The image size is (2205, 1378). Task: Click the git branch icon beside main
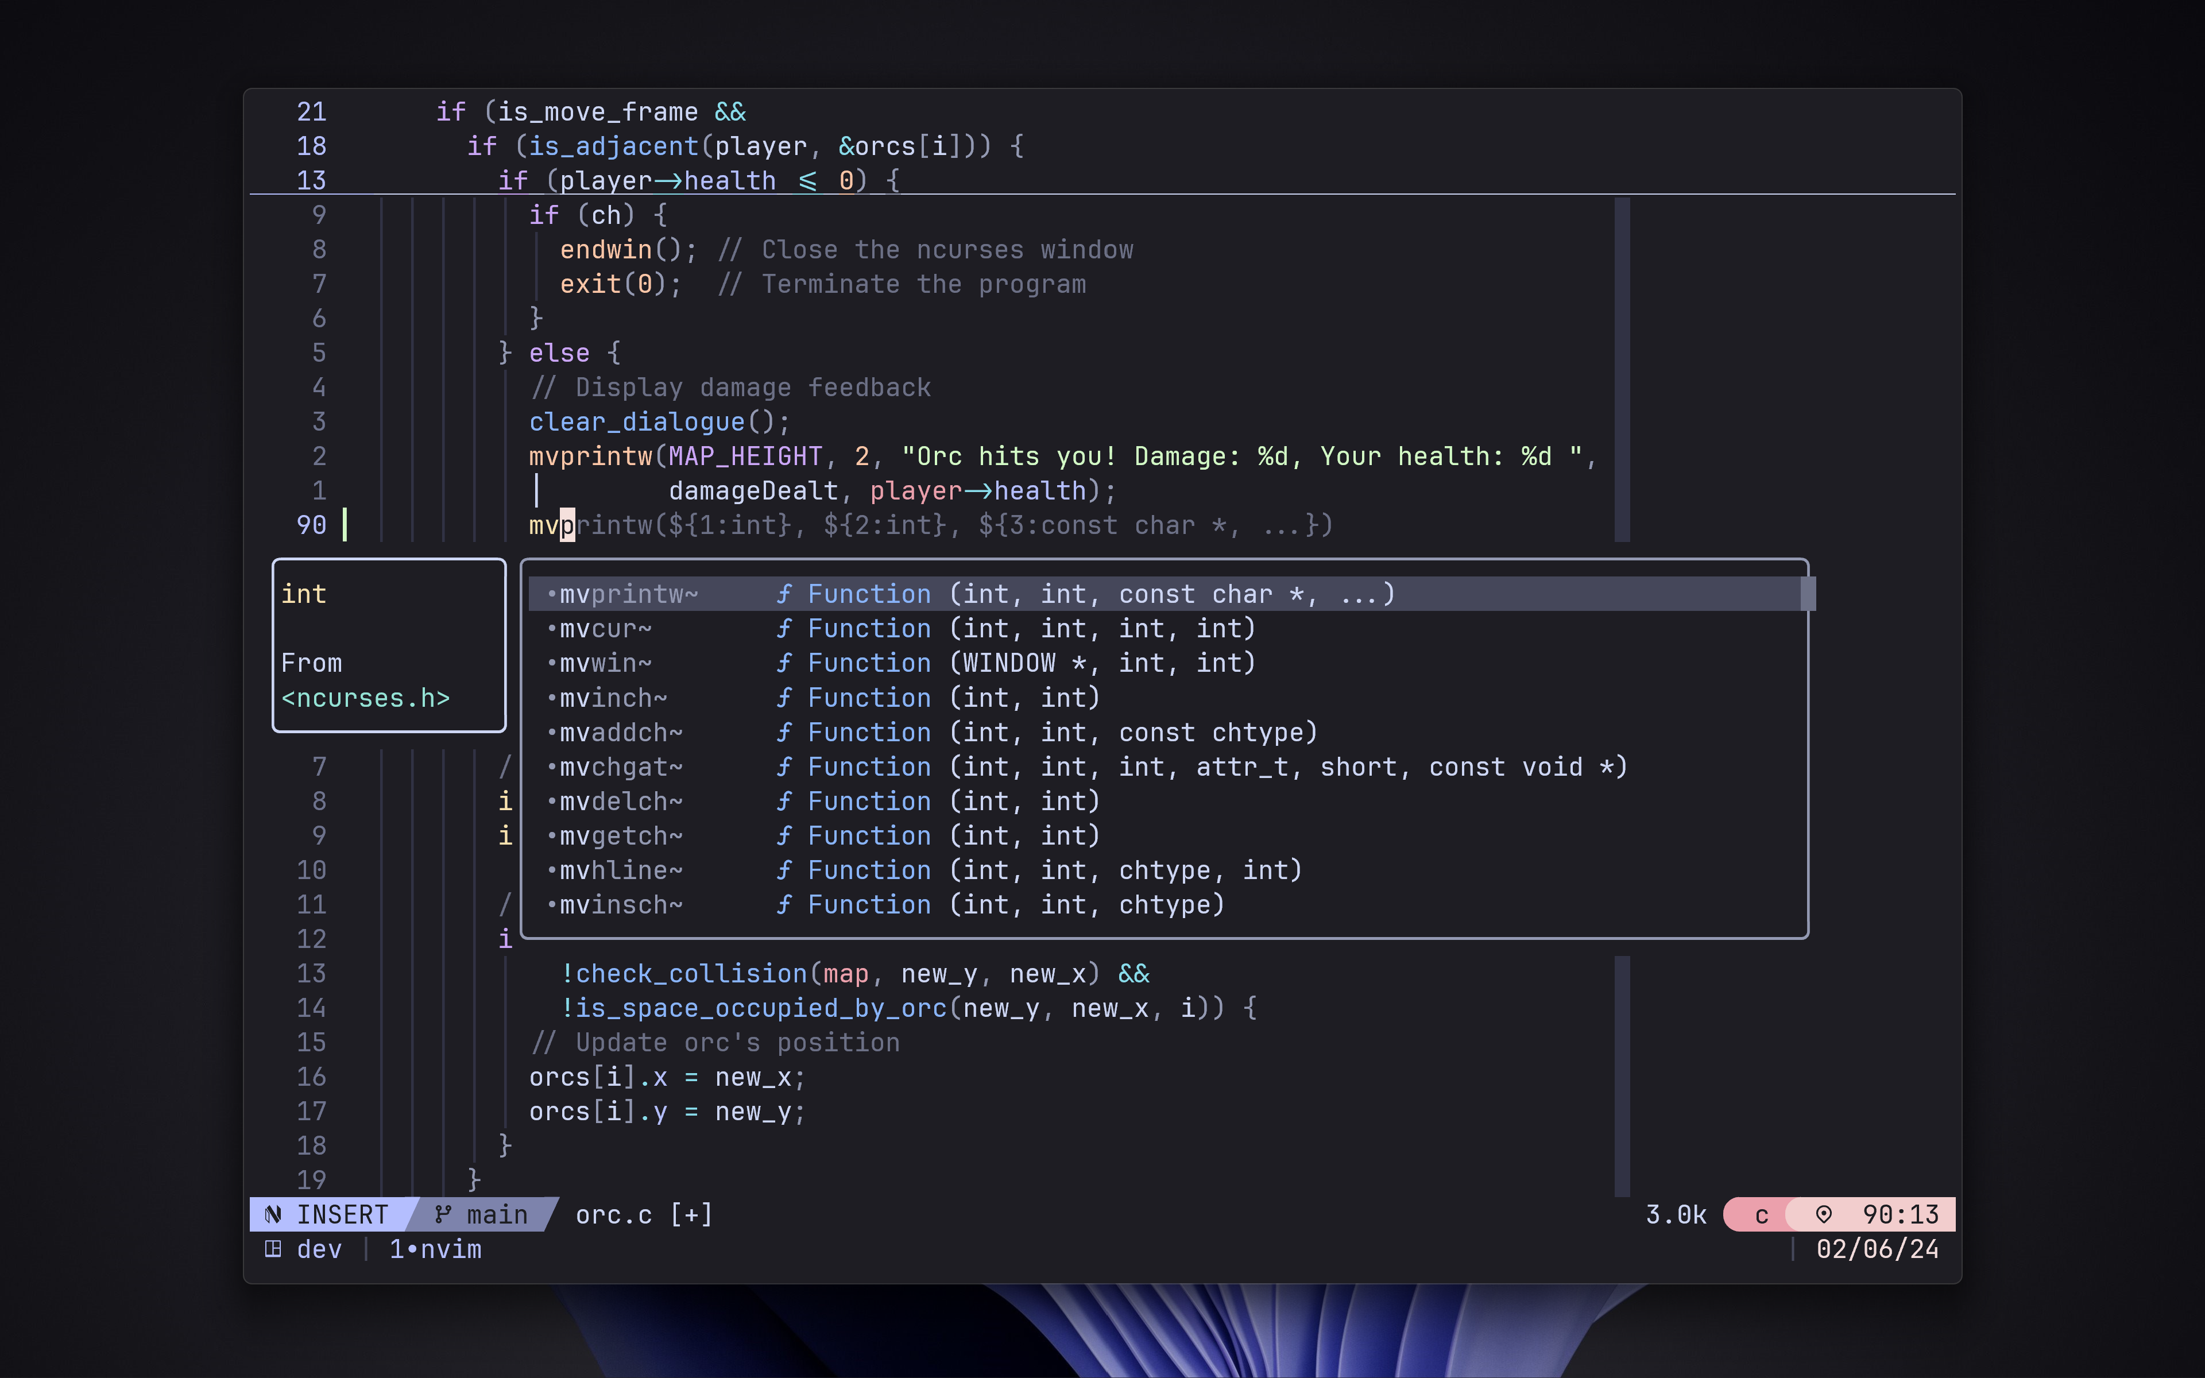(x=443, y=1215)
